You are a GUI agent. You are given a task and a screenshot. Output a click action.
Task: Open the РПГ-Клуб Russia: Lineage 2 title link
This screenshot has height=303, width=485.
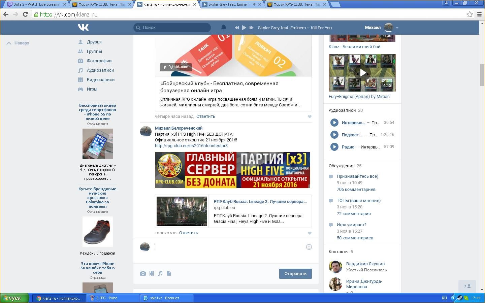click(x=260, y=202)
